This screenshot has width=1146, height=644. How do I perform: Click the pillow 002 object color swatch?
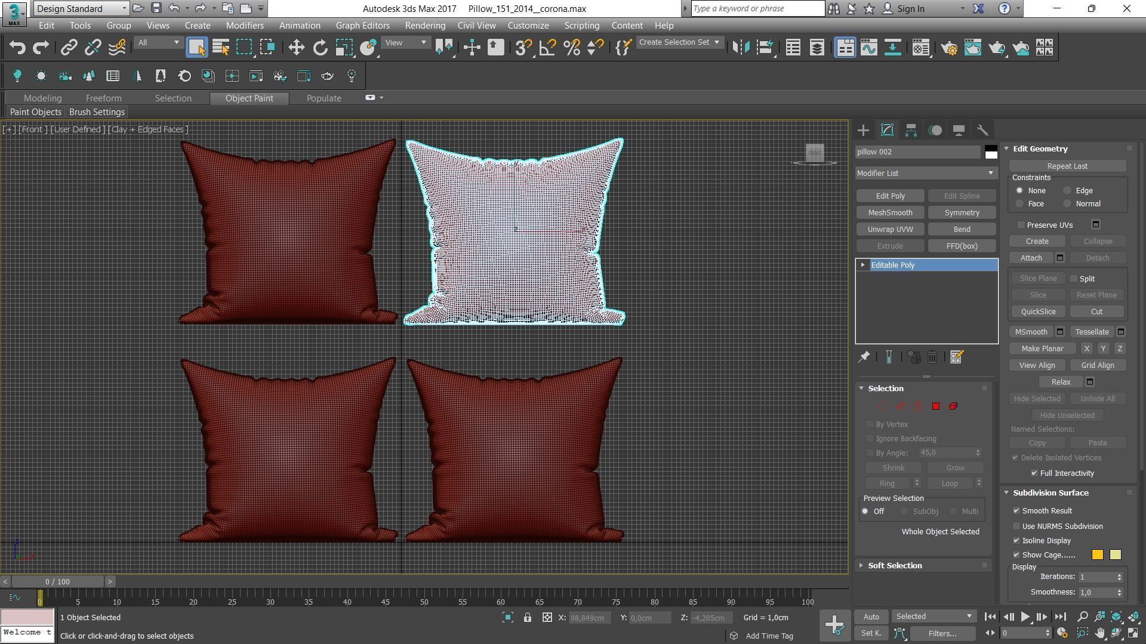991,152
